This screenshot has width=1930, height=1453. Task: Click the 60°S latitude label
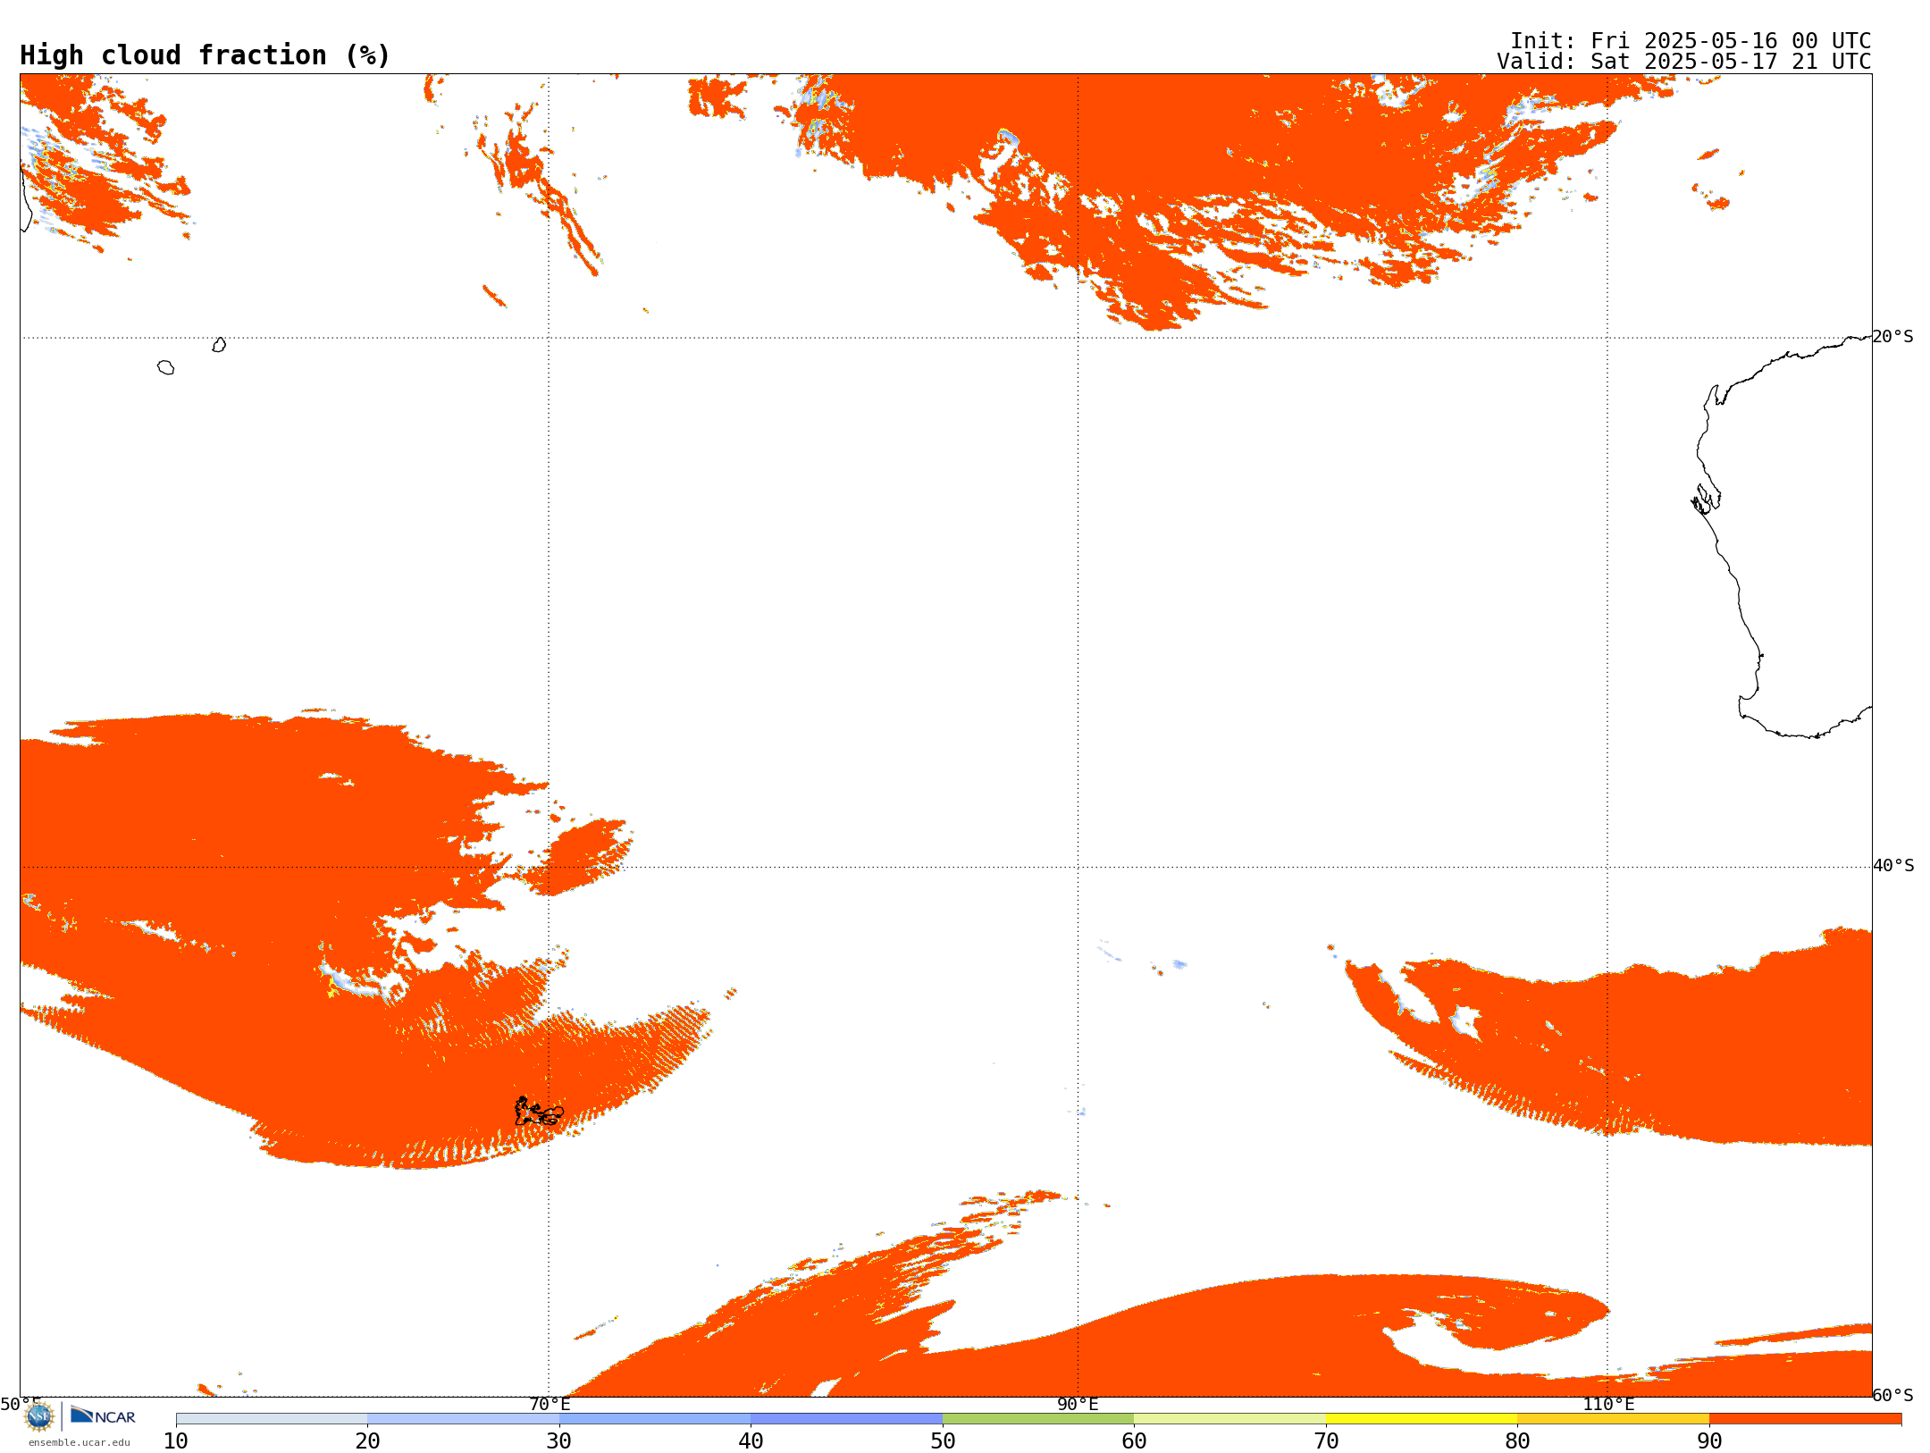pyautogui.click(x=1893, y=1395)
